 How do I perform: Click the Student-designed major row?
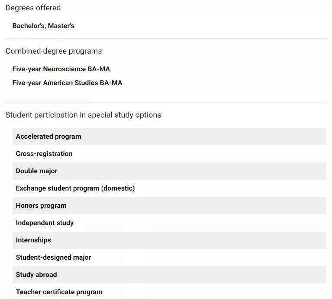click(169, 258)
